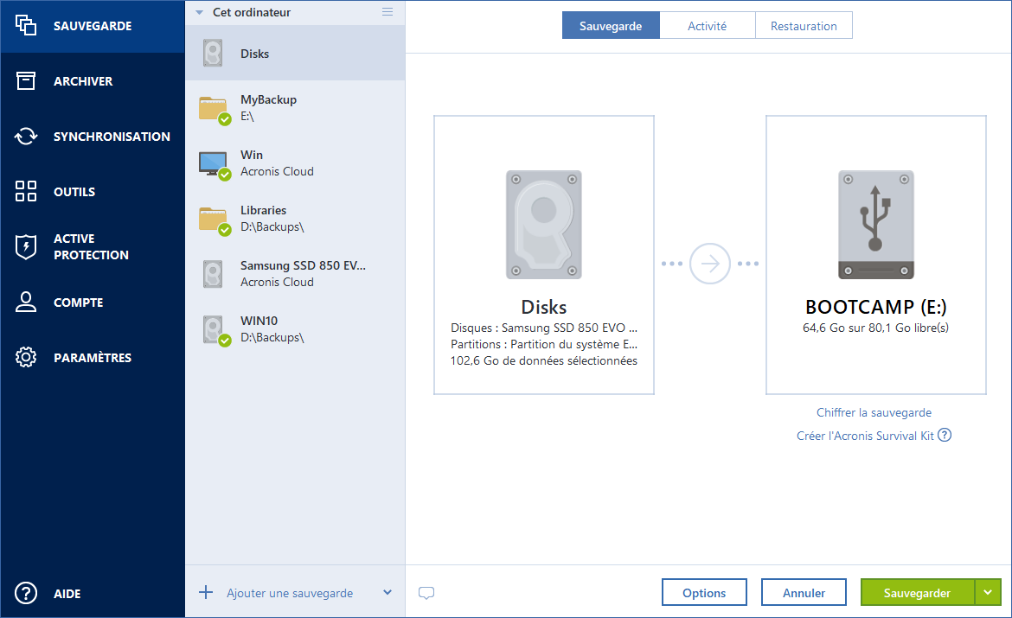Select the BOOTCAMP (E:) destination panel

[x=875, y=255]
